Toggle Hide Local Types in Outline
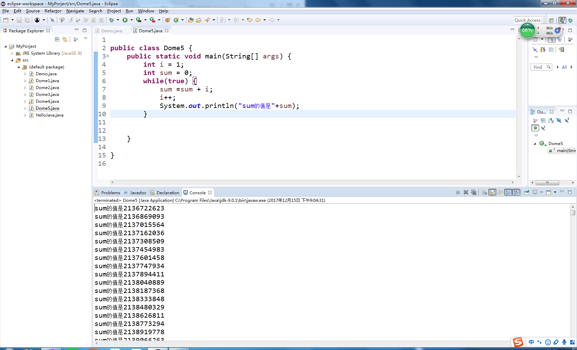Image resolution: width=577 pixels, height=350 pixels. coord(543,128)
